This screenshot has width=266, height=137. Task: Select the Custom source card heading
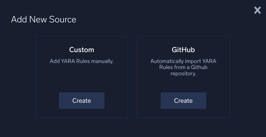click(82, 50)
